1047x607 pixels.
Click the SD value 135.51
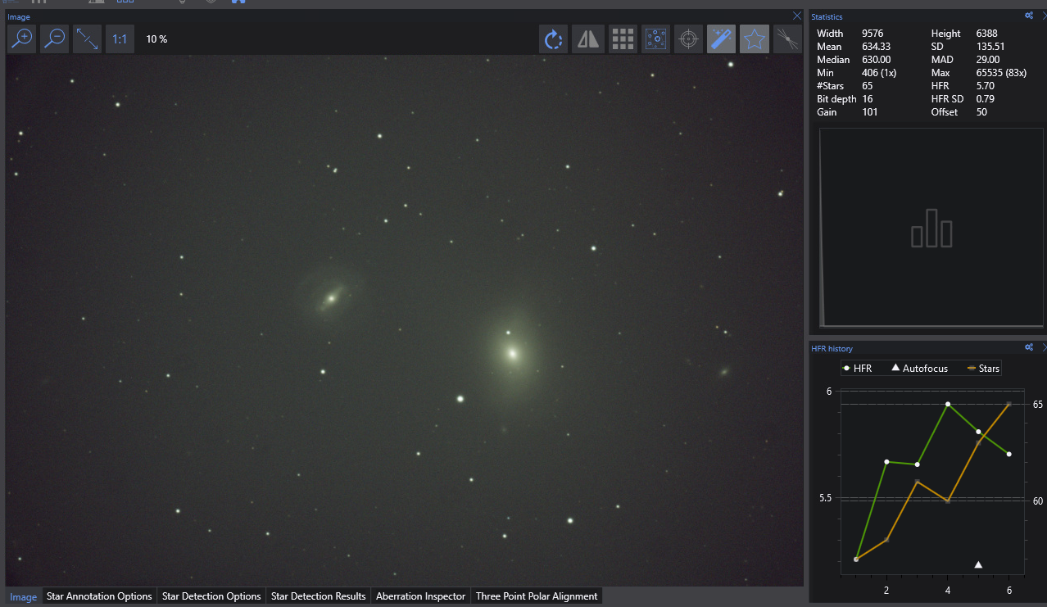(x=990, y=47)
